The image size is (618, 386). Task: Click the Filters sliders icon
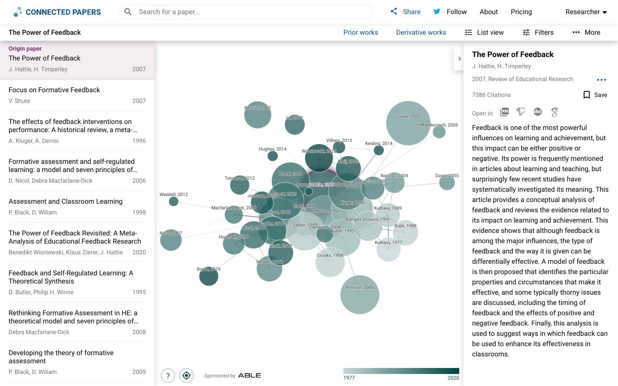coord(526,33)
